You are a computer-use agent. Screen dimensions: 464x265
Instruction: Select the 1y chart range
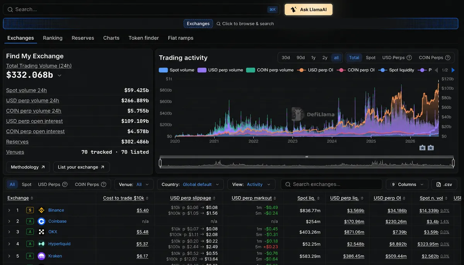click(x=313, y=58)
